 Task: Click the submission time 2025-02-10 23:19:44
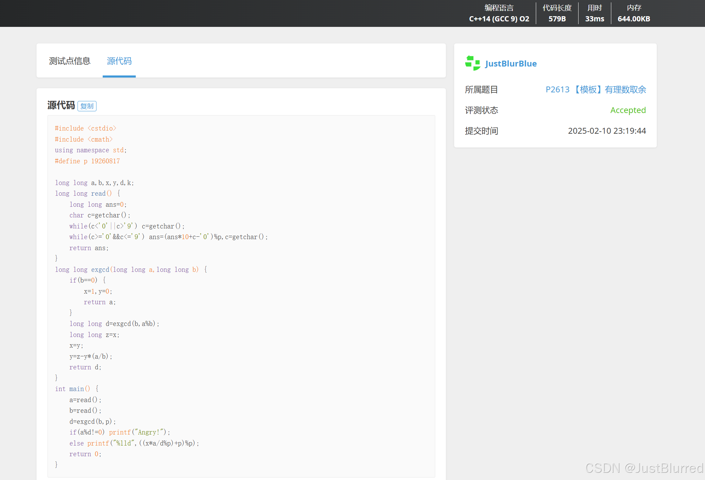pos(606,131)
